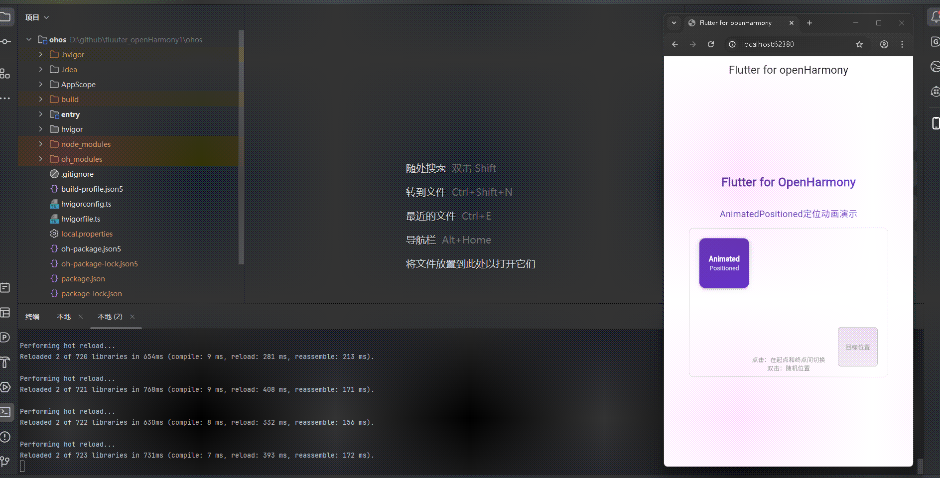940x478 pixels.
Task: Click the browser back arrow
Action: pyautogui.click(x=675, y=44)
